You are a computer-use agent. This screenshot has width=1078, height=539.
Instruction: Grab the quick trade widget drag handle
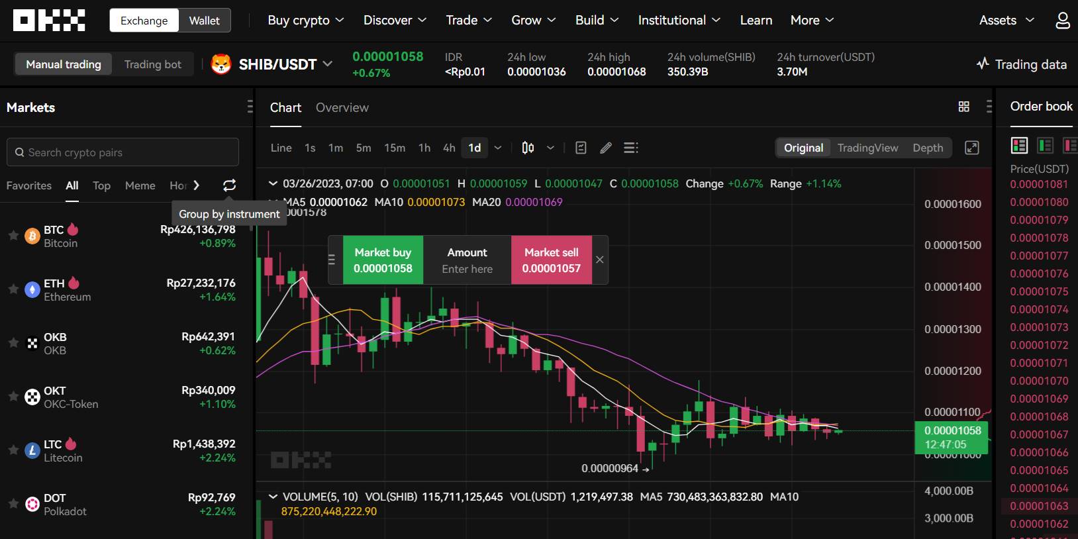(x=332, y=260)
